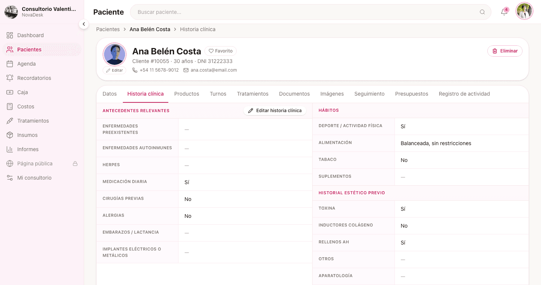The height and width of the screenshot is (285, 541).
Task: Switch to the Datos tab
Action: (x=110, y=94)
